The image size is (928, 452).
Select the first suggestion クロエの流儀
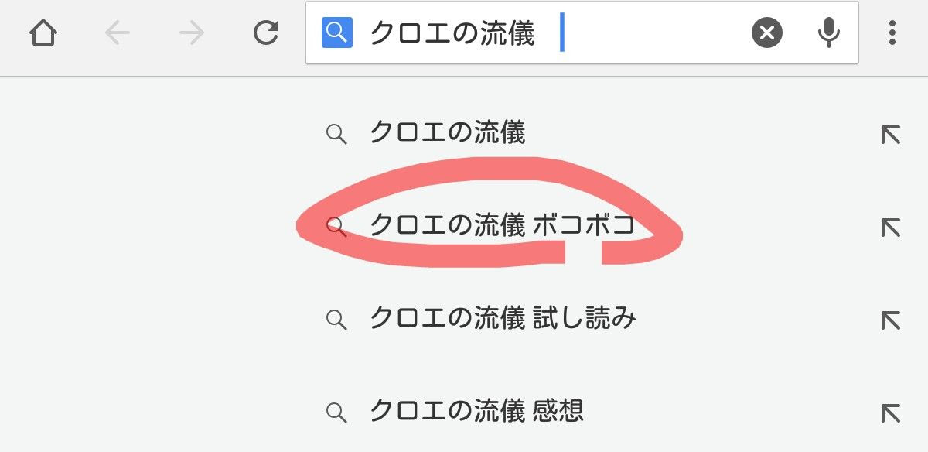[x=450, y=133]
